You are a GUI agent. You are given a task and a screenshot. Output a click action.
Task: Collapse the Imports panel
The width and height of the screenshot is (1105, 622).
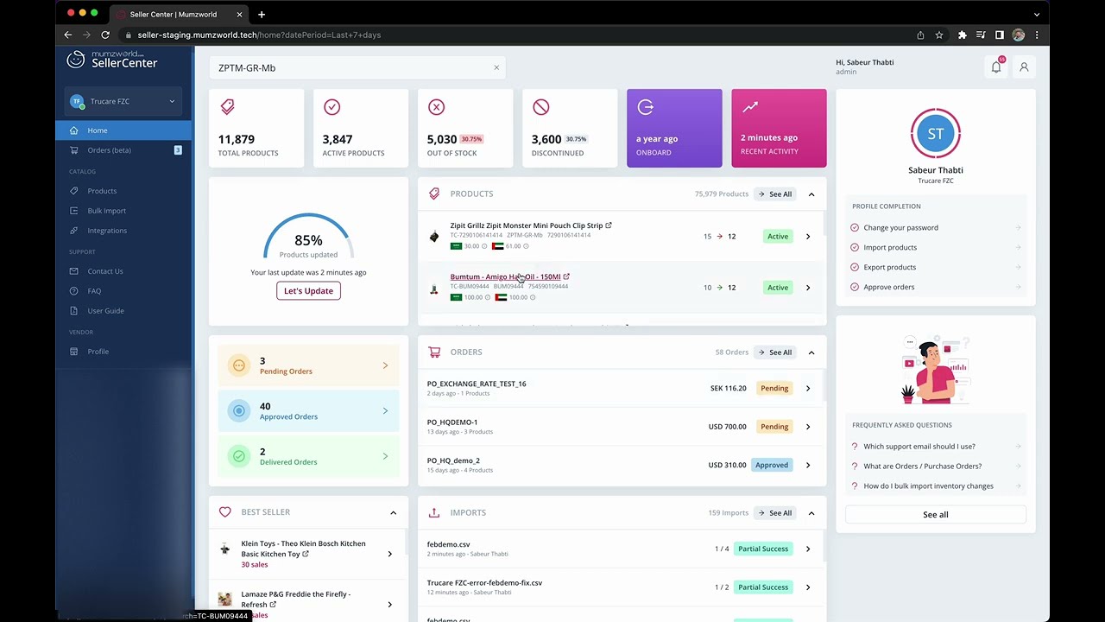pos(811,513)
